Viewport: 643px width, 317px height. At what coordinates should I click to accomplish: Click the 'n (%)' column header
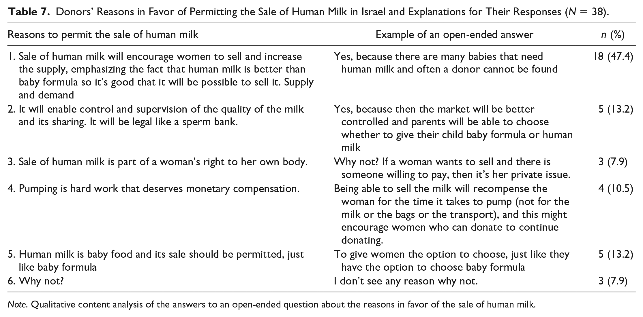point(613,35)
